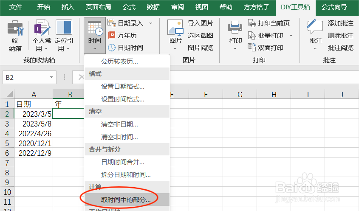Click the 日期录入 icon

click(x=112, y=23)
